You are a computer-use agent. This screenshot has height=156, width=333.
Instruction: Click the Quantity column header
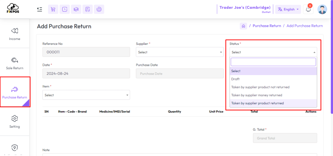175,111
